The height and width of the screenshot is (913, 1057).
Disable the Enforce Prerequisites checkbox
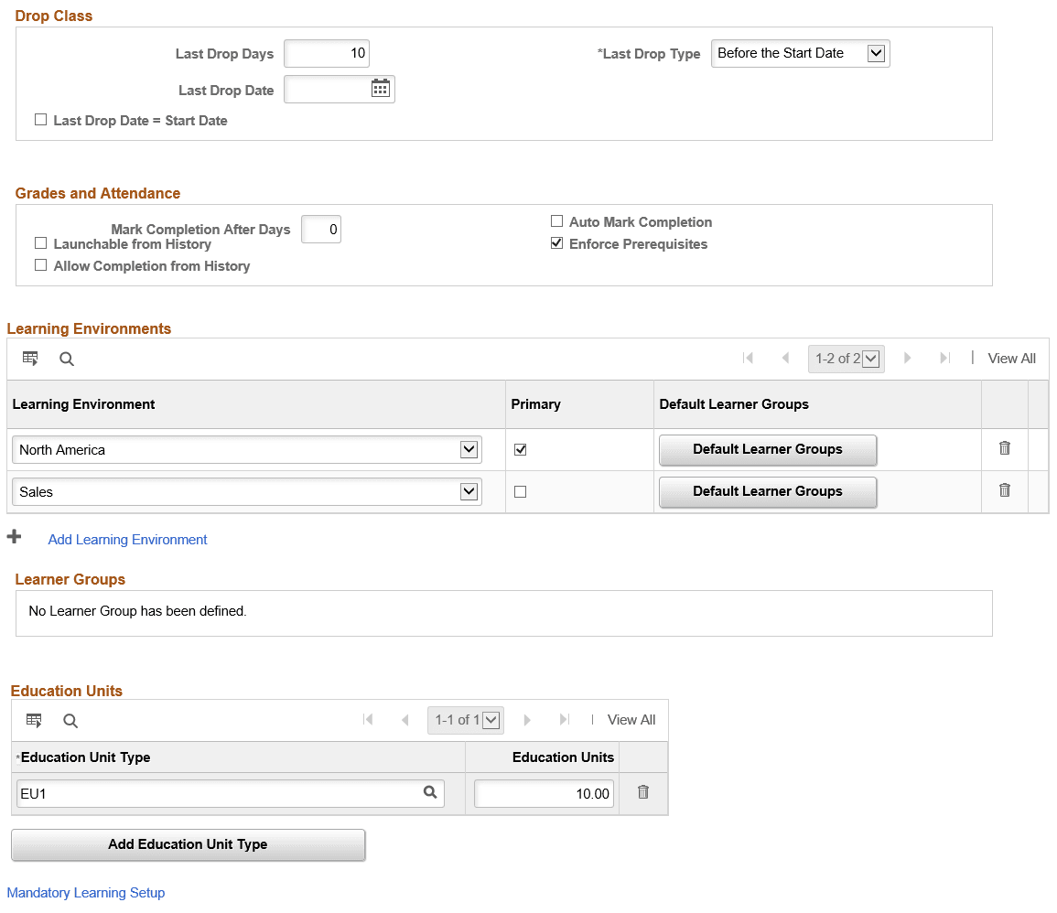coord(557,243)
